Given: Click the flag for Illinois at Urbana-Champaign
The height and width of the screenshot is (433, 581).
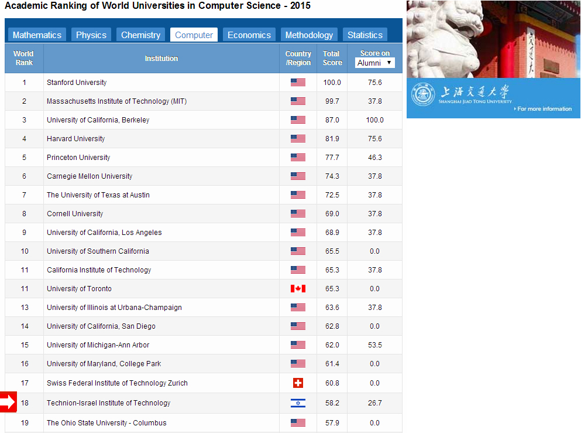Looking at the screenshot, I should click(x=298, y=307).
